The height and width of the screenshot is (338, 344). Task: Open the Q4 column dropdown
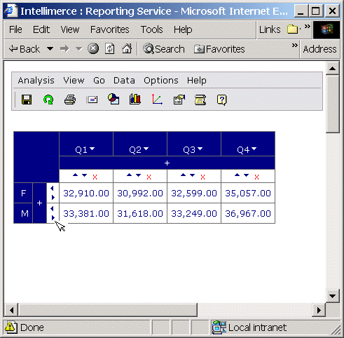pos(254,149)
